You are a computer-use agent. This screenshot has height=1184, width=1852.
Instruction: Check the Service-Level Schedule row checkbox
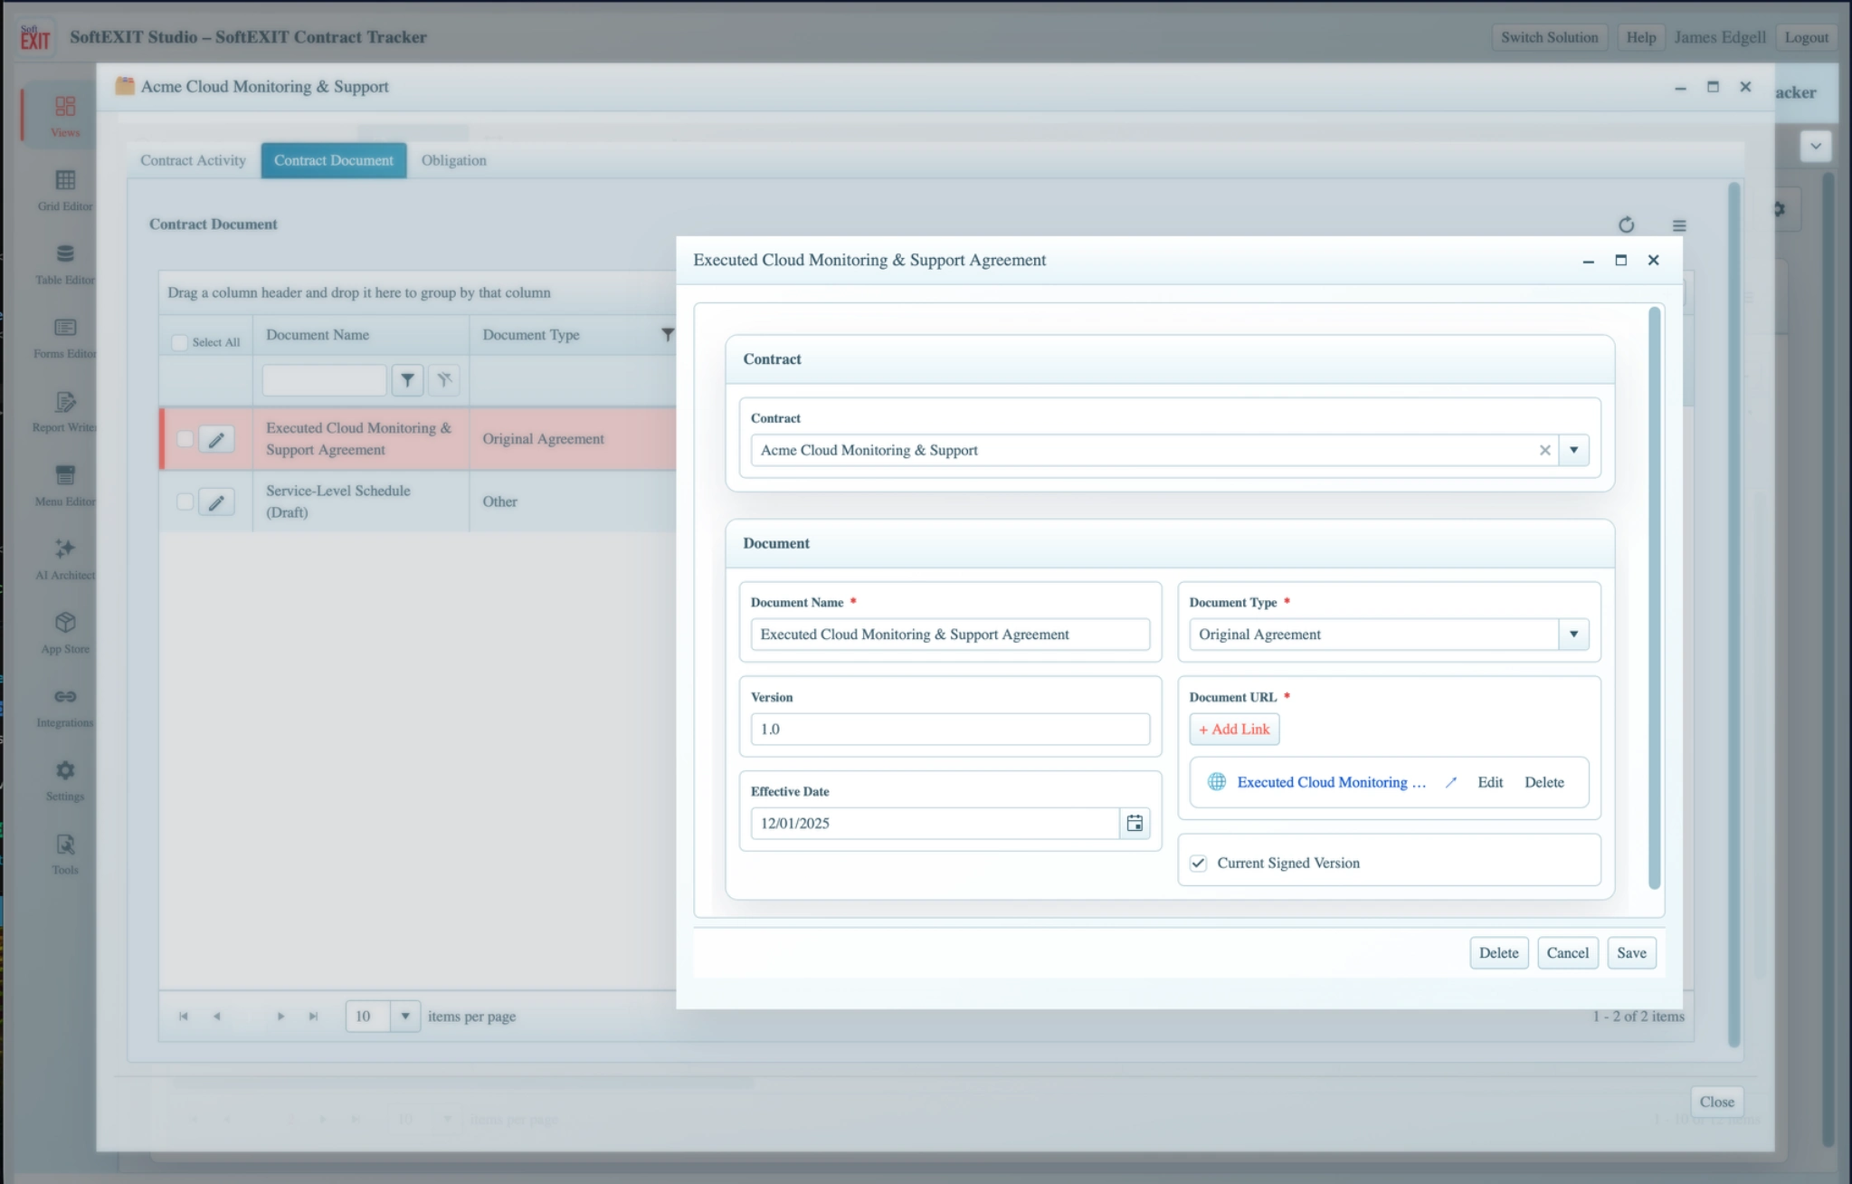185,501
